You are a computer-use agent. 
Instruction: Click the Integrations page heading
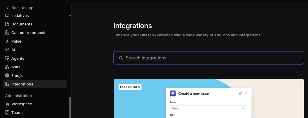pyautogui.click(x=133, y=26)
